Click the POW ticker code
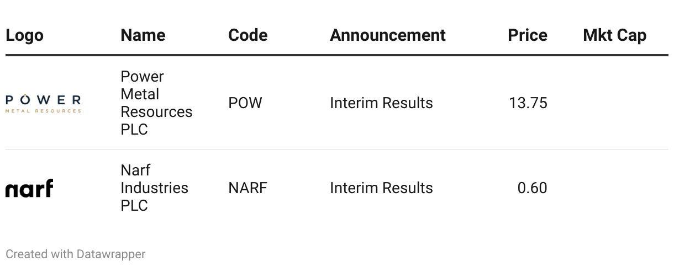This screenshot has height=267, width=674. tap(245, 103)
